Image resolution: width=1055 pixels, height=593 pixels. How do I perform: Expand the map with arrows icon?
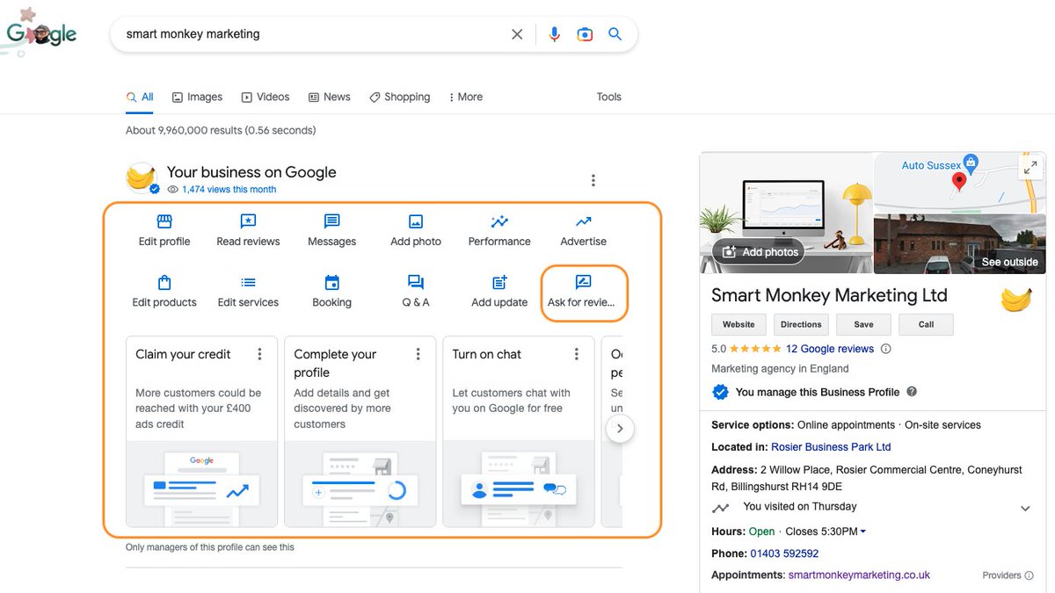click(x=1031, y=167)
